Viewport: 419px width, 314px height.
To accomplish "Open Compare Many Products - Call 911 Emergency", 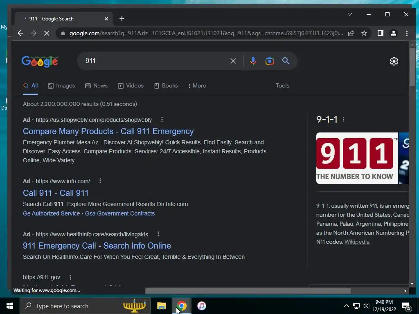I will 108,131.
